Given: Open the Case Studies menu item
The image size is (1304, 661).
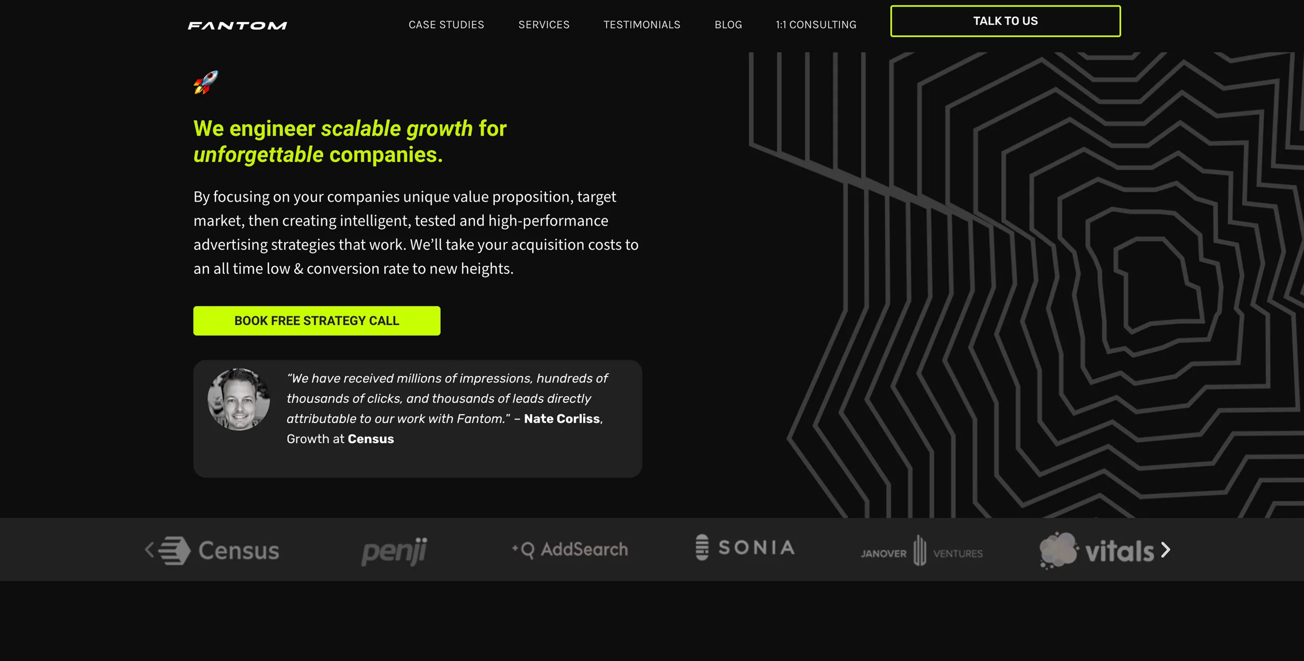Looking at the screenshot, I should tap(446, 24).
